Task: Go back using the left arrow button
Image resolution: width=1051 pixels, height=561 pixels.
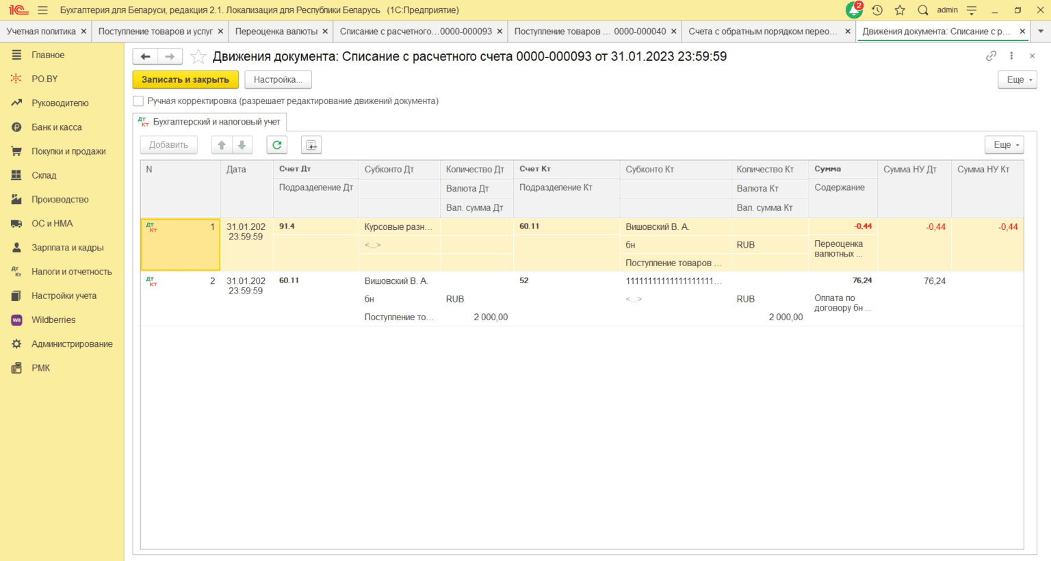Action: (145, 57)
